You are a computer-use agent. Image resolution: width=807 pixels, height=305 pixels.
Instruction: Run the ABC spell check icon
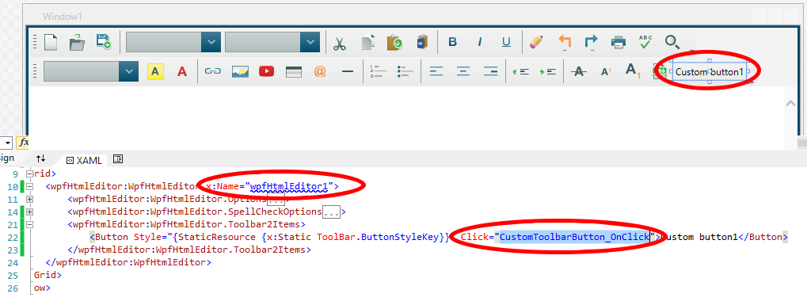click(x=645, y=42)
